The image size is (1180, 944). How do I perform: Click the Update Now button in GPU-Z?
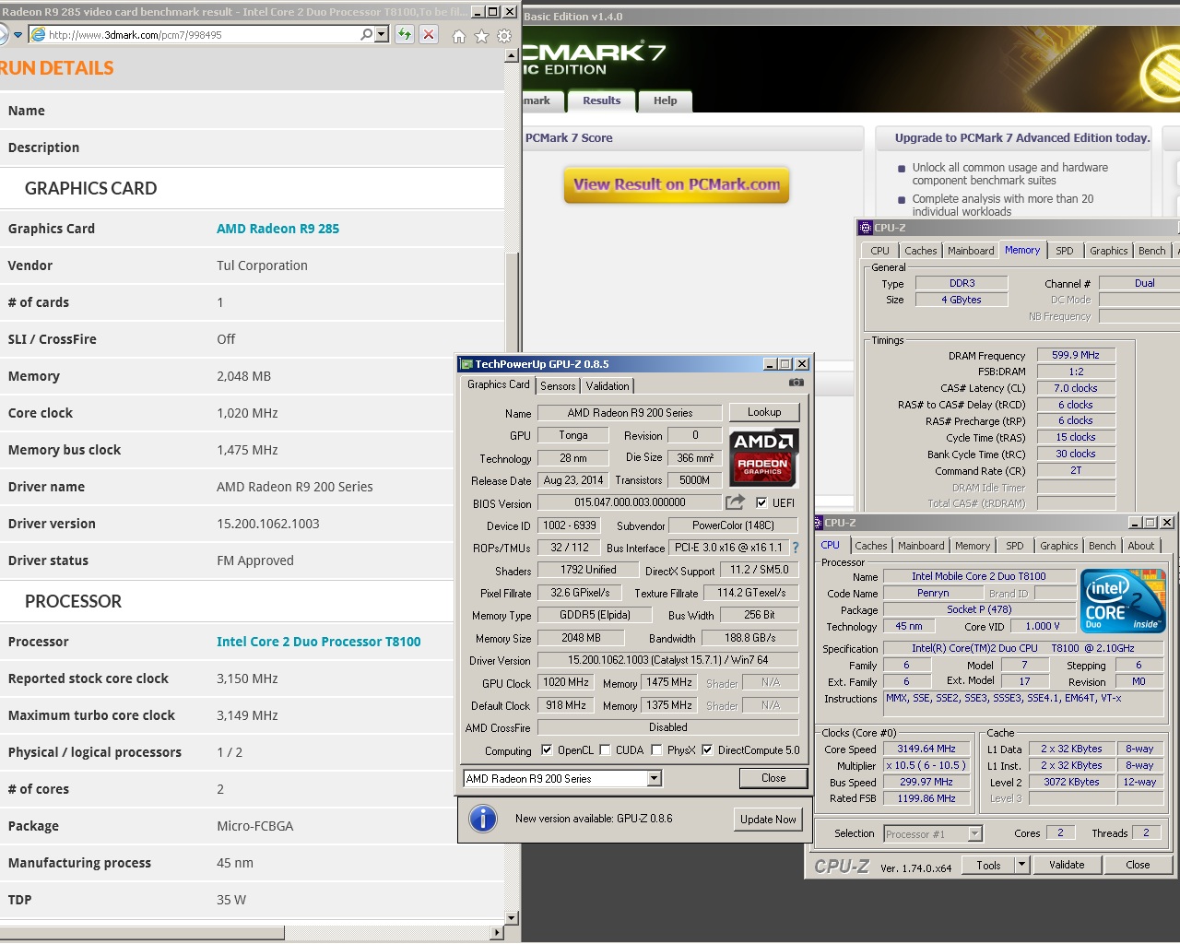pyautogui.click(x=768, y=819)
